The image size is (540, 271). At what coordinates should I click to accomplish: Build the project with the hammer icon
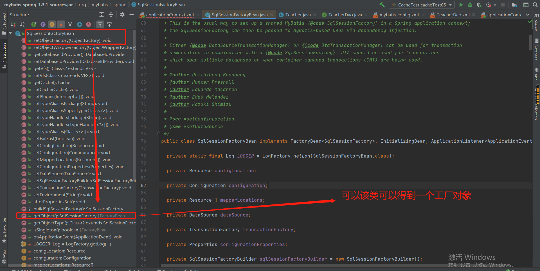[x=382, y=4]
